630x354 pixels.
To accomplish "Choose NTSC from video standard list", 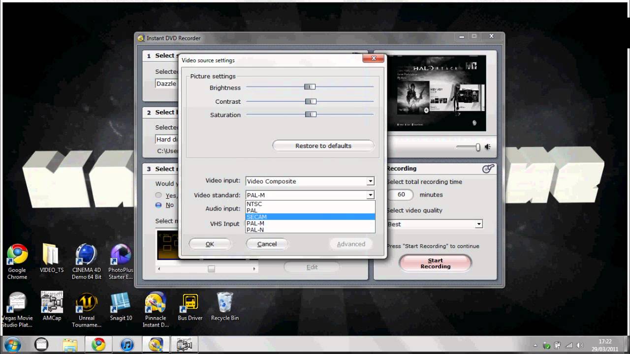I will pos(310,204).
